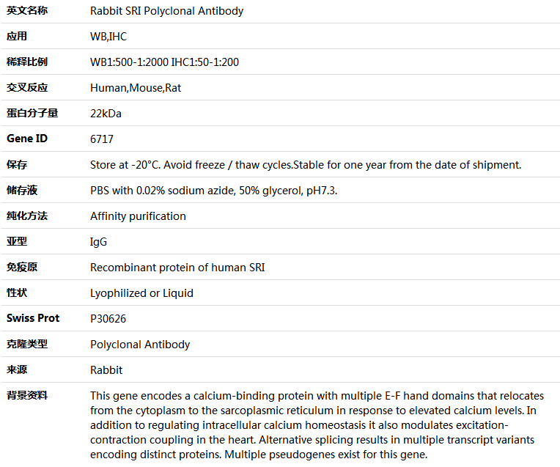The width and height of the screenshot is (560, 467).
Task: Click the Store at -20°C storage instructions
Action: [x=306, y=165]
